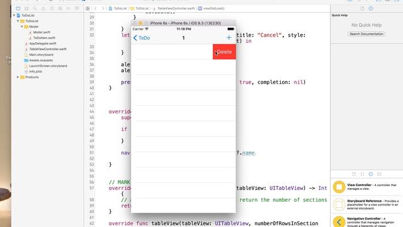
Task: Tap the ToDo back button
Action: pyautogui.click(x=142, y=38)
